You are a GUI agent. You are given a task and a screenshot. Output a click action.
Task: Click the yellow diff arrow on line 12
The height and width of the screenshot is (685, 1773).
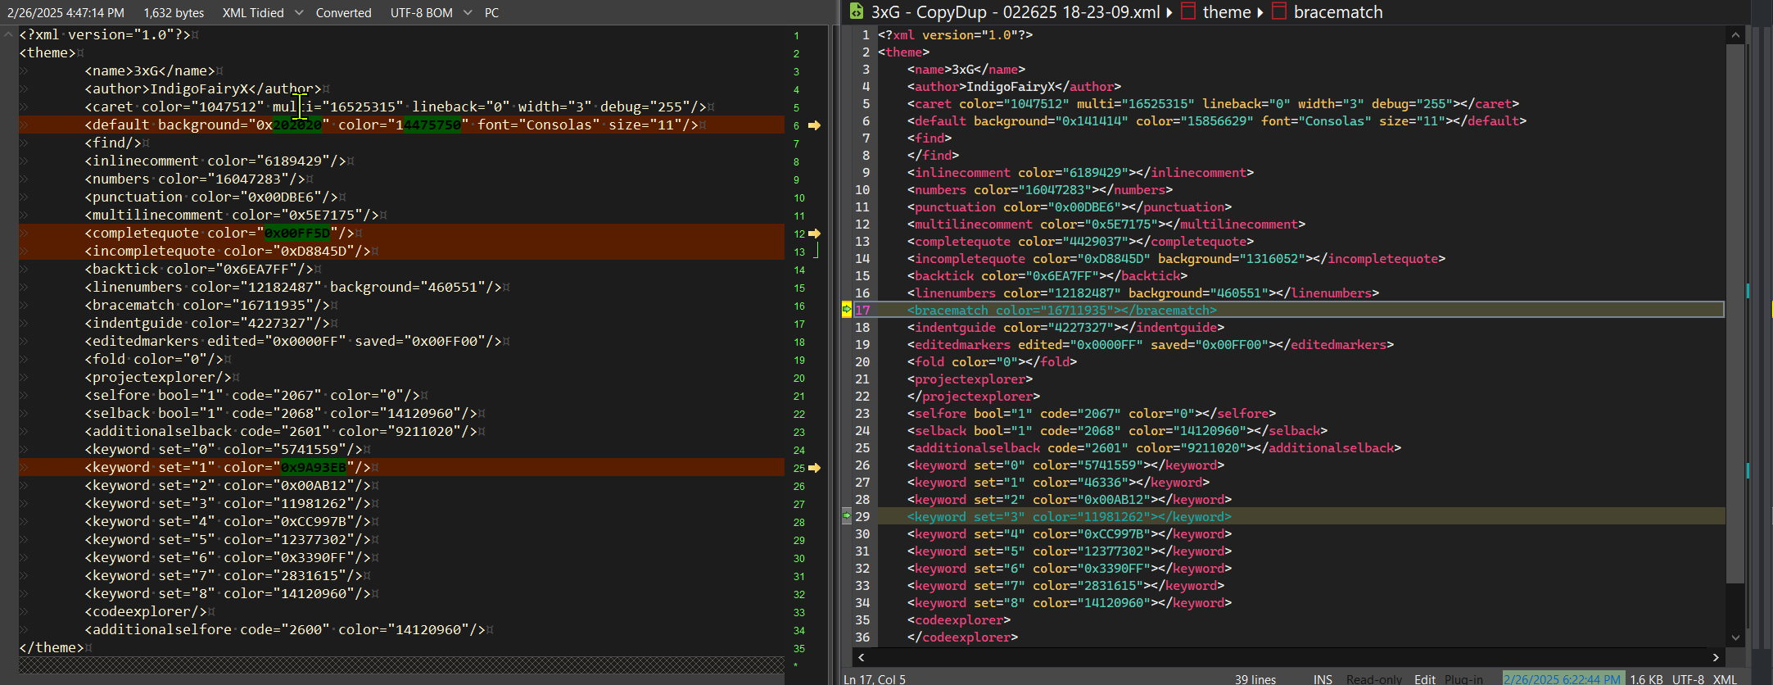tap(814, 234)
